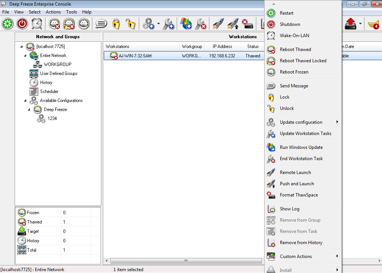Click the Unlock toolbar icon
This screenshot has height=273, width=382.
click(130, 24)
